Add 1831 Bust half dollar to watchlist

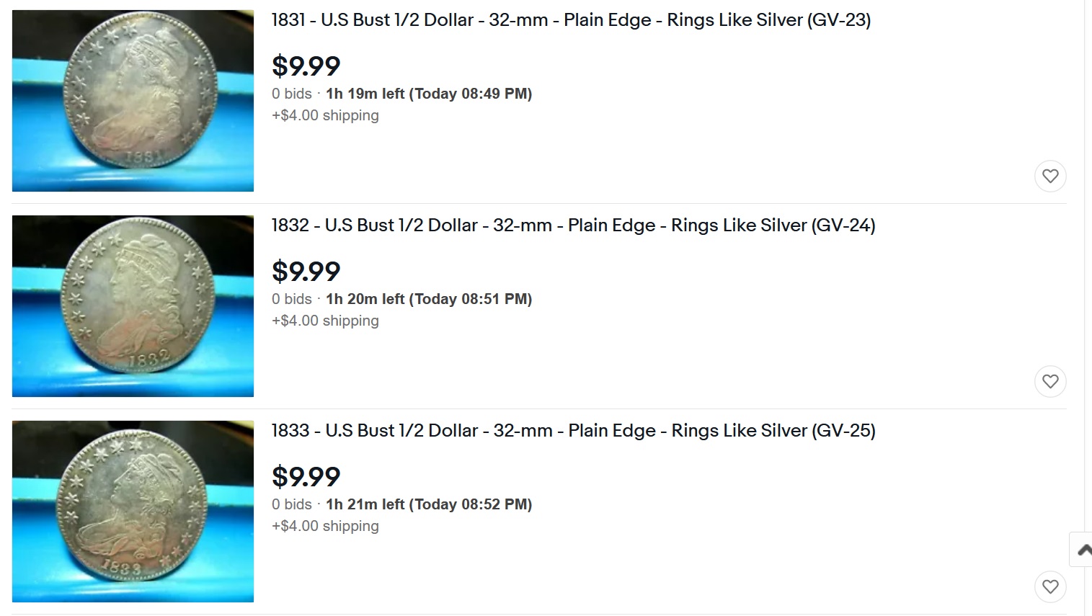[x=1050, y=176]
